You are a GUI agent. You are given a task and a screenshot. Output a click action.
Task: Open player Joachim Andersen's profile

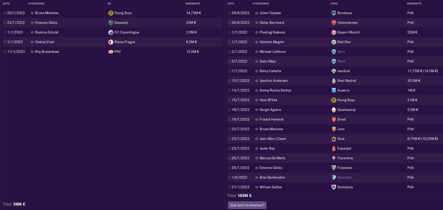click(274, 81)
